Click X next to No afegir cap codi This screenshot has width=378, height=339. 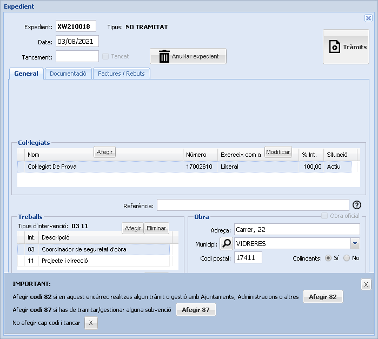tap(91, 323)
